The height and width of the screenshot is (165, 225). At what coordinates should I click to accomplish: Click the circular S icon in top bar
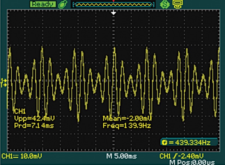(164, 4)
